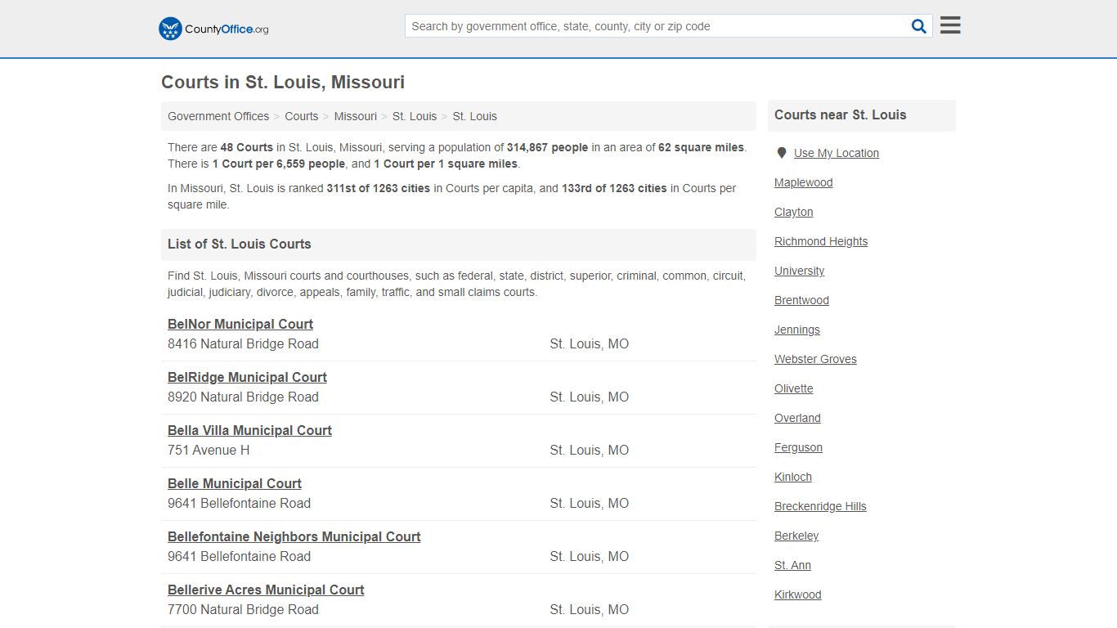View courts near Olivette
This screenshot has width=1117, height=628.
click(794, 388)
